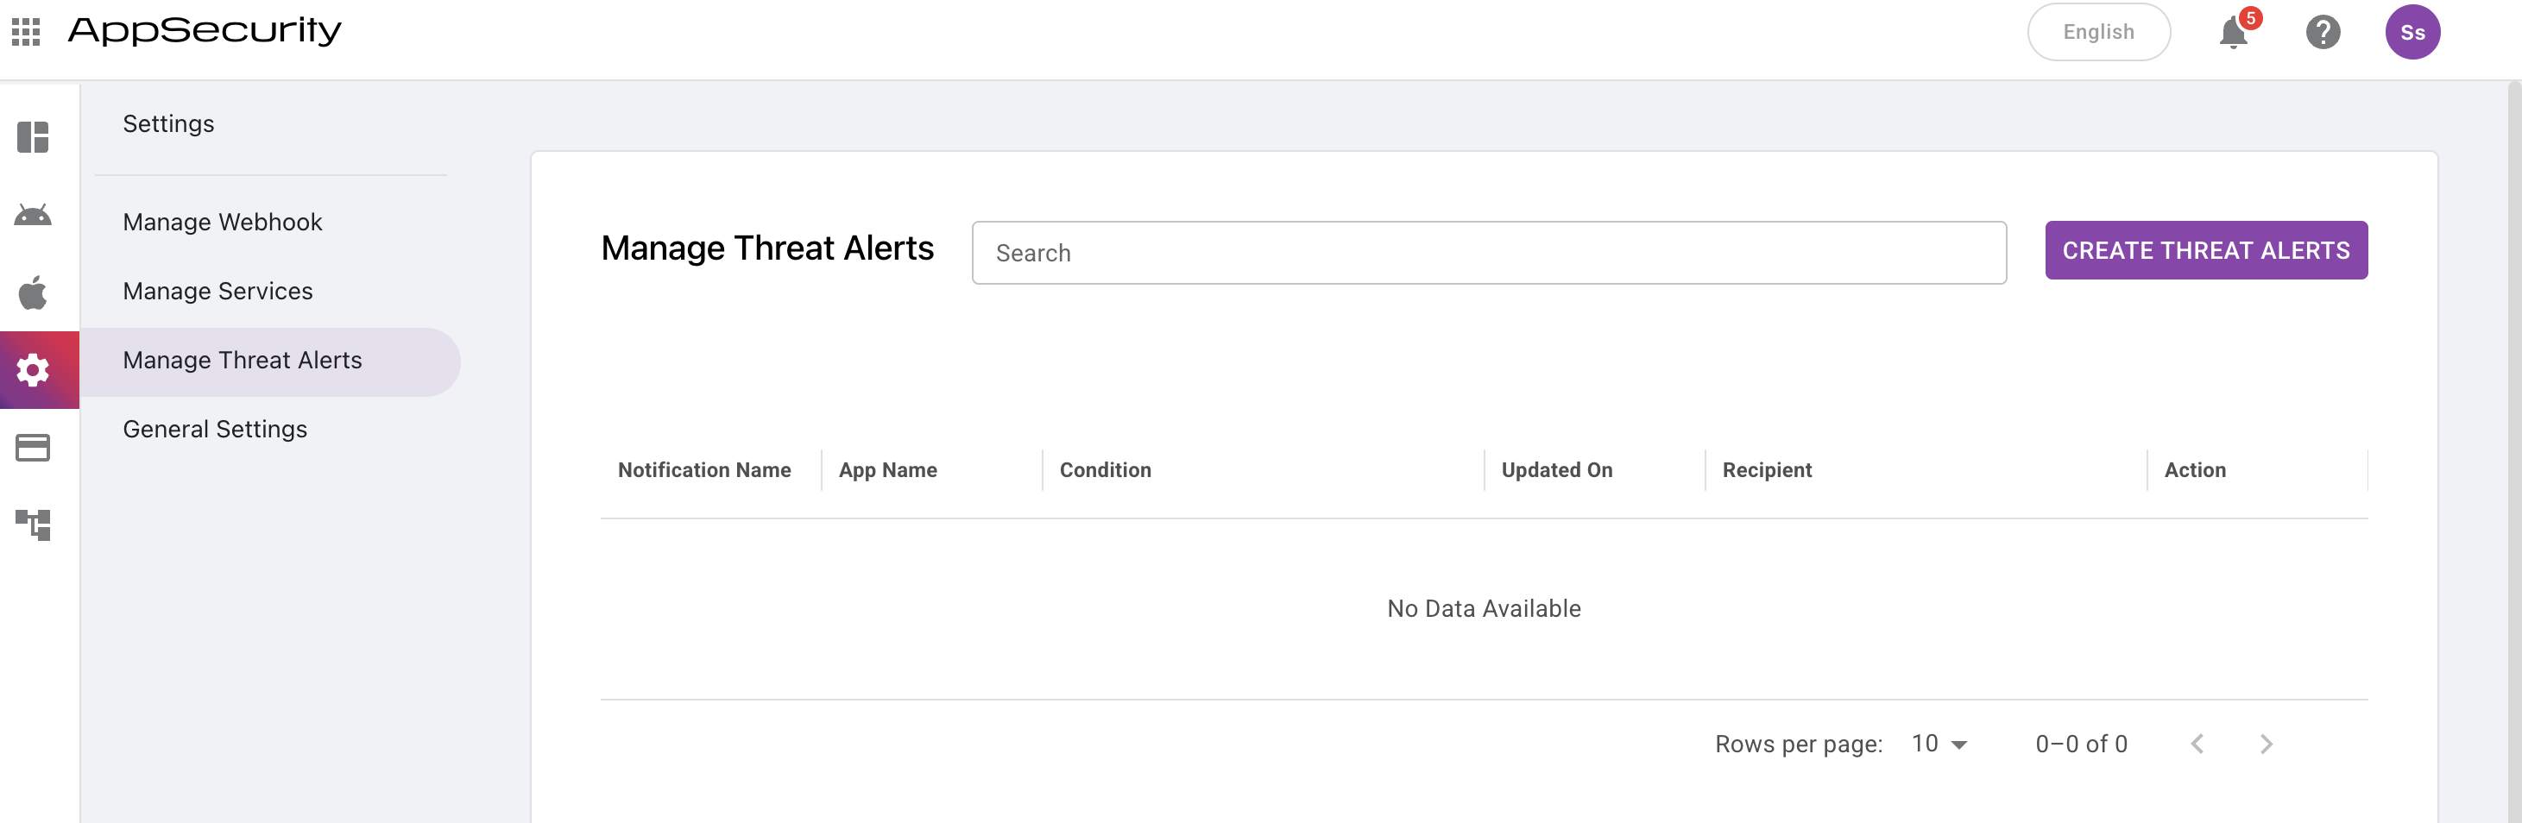Open General Settings page
The width and height of the screenshot is (2522, 823).
click(214, 430)
